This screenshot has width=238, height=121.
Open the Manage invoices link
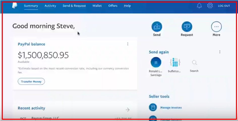click(x=171, y=107)
